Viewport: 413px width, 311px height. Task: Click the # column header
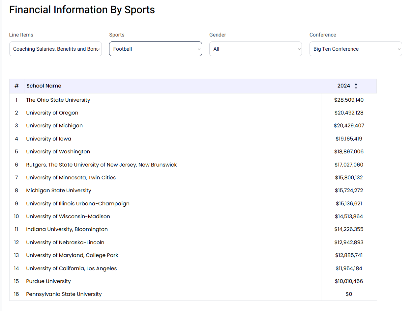16,86
